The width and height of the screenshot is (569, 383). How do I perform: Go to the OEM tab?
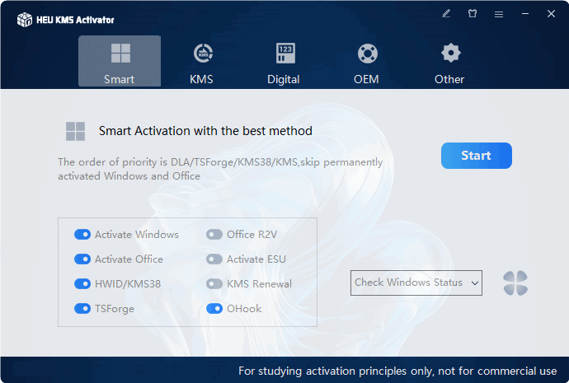tap(367, 62)
